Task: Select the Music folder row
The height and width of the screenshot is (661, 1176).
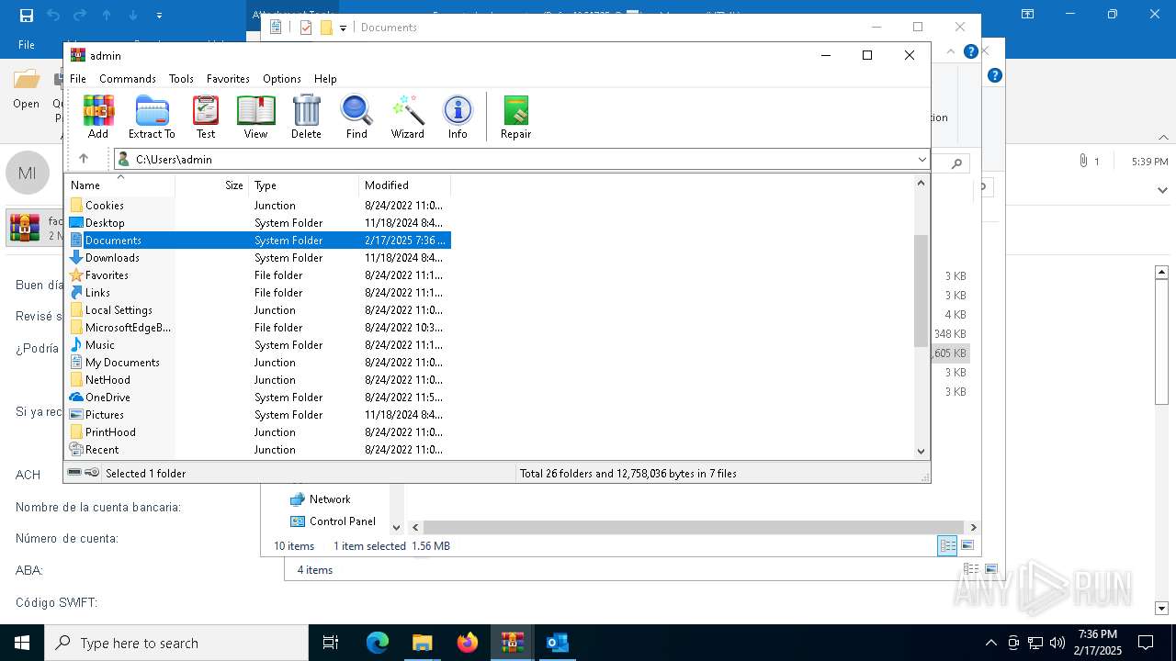Action: tap(258, 345)
